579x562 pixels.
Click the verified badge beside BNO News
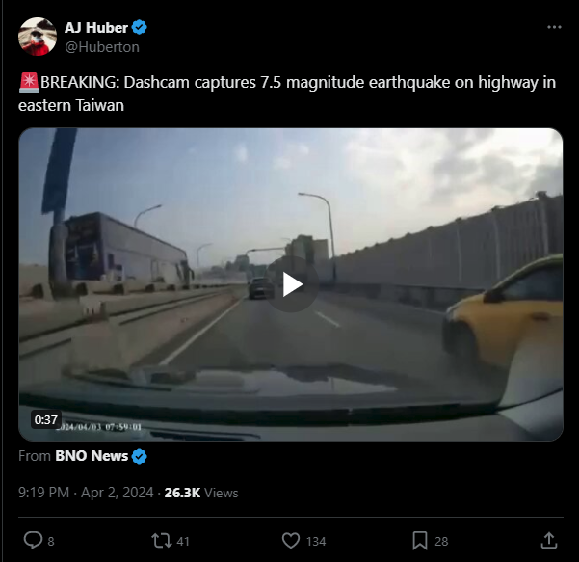pyautogui.click(x=140, y=456)
